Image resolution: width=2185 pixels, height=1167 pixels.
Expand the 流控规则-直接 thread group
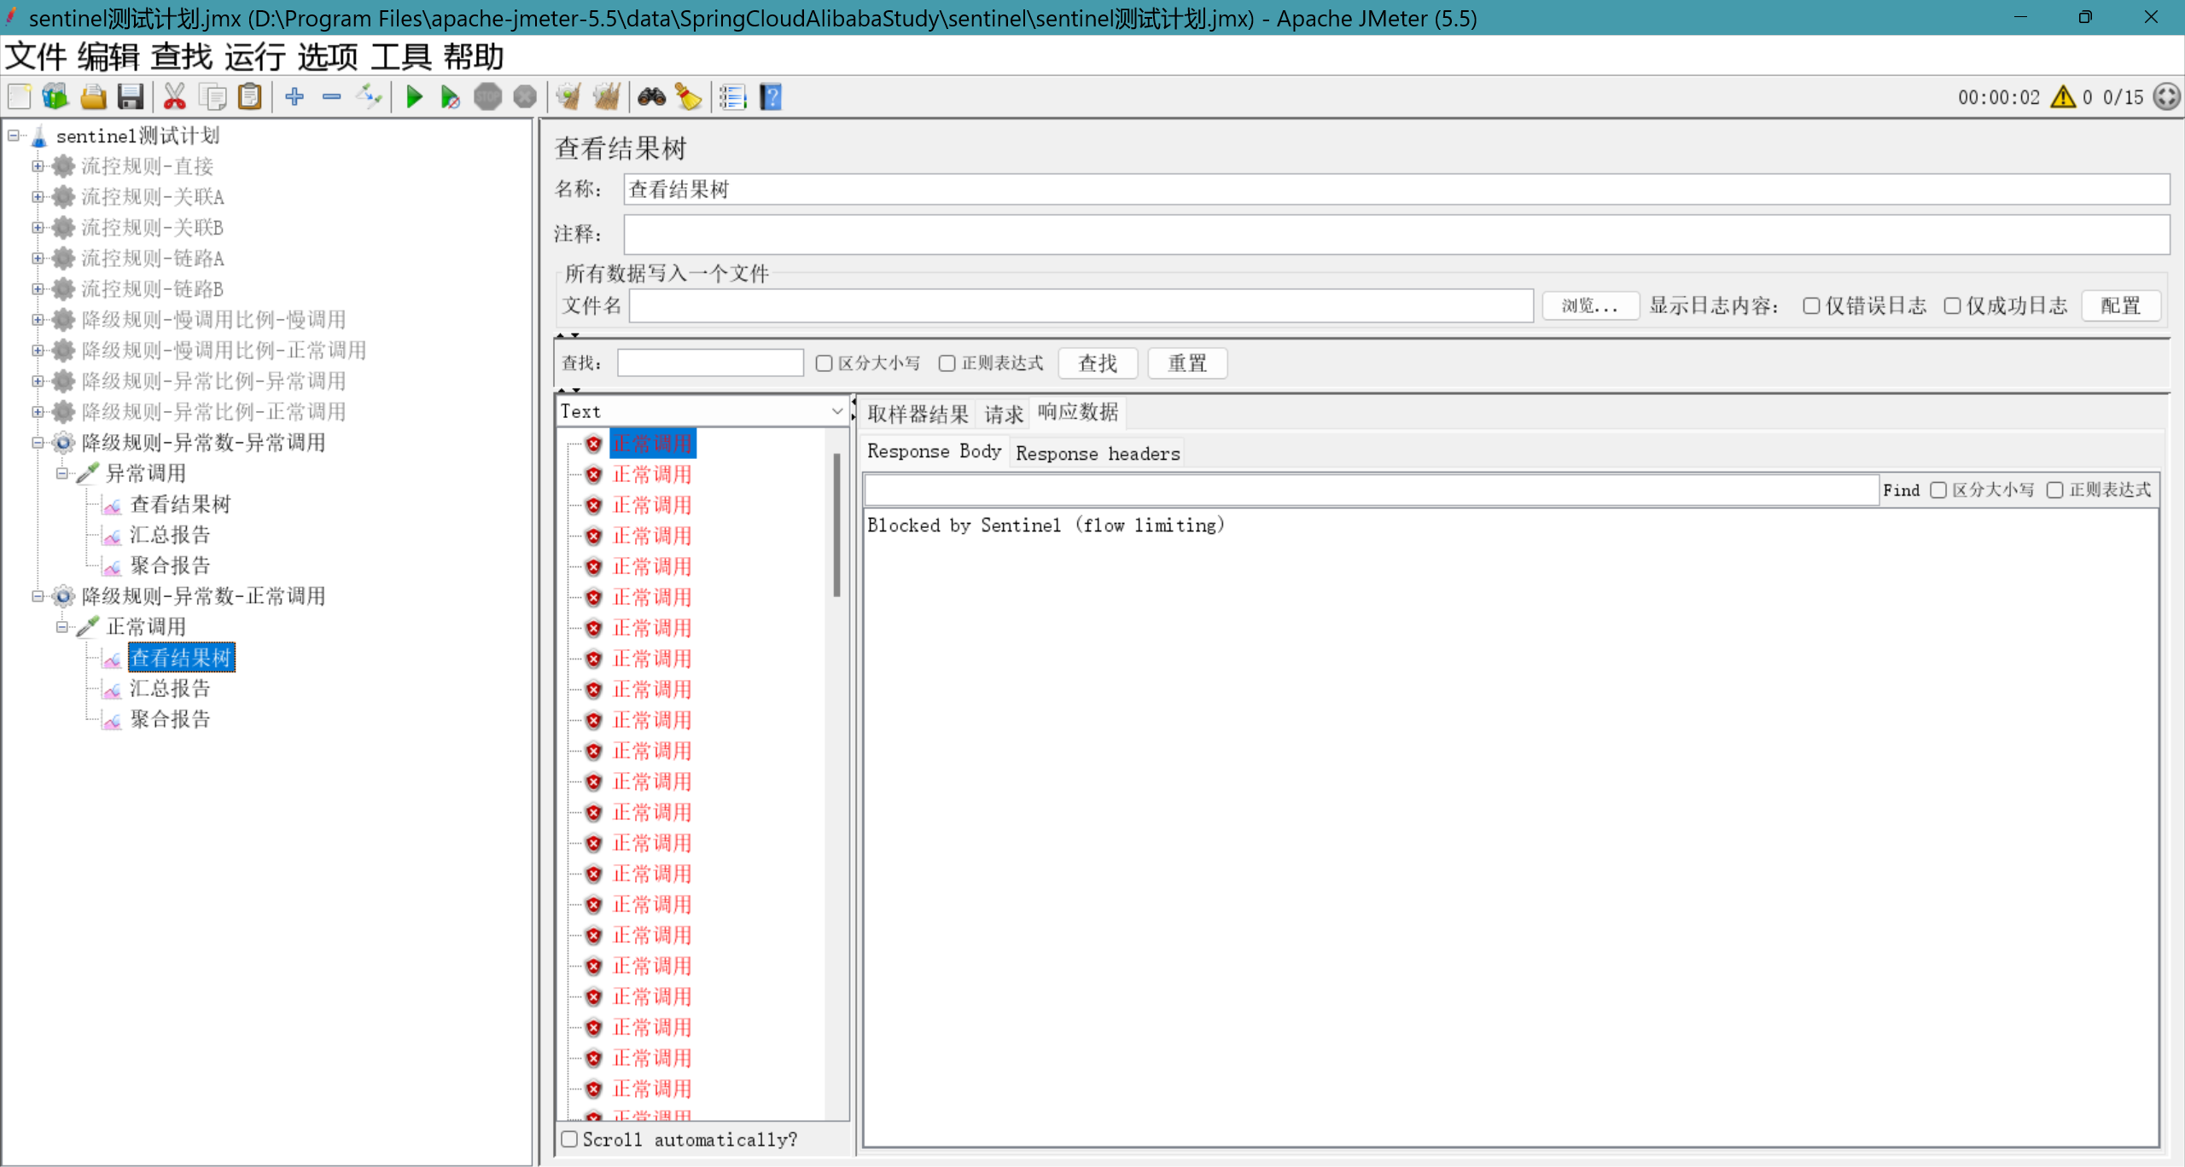pyautogui.click(x=38, y=166)
